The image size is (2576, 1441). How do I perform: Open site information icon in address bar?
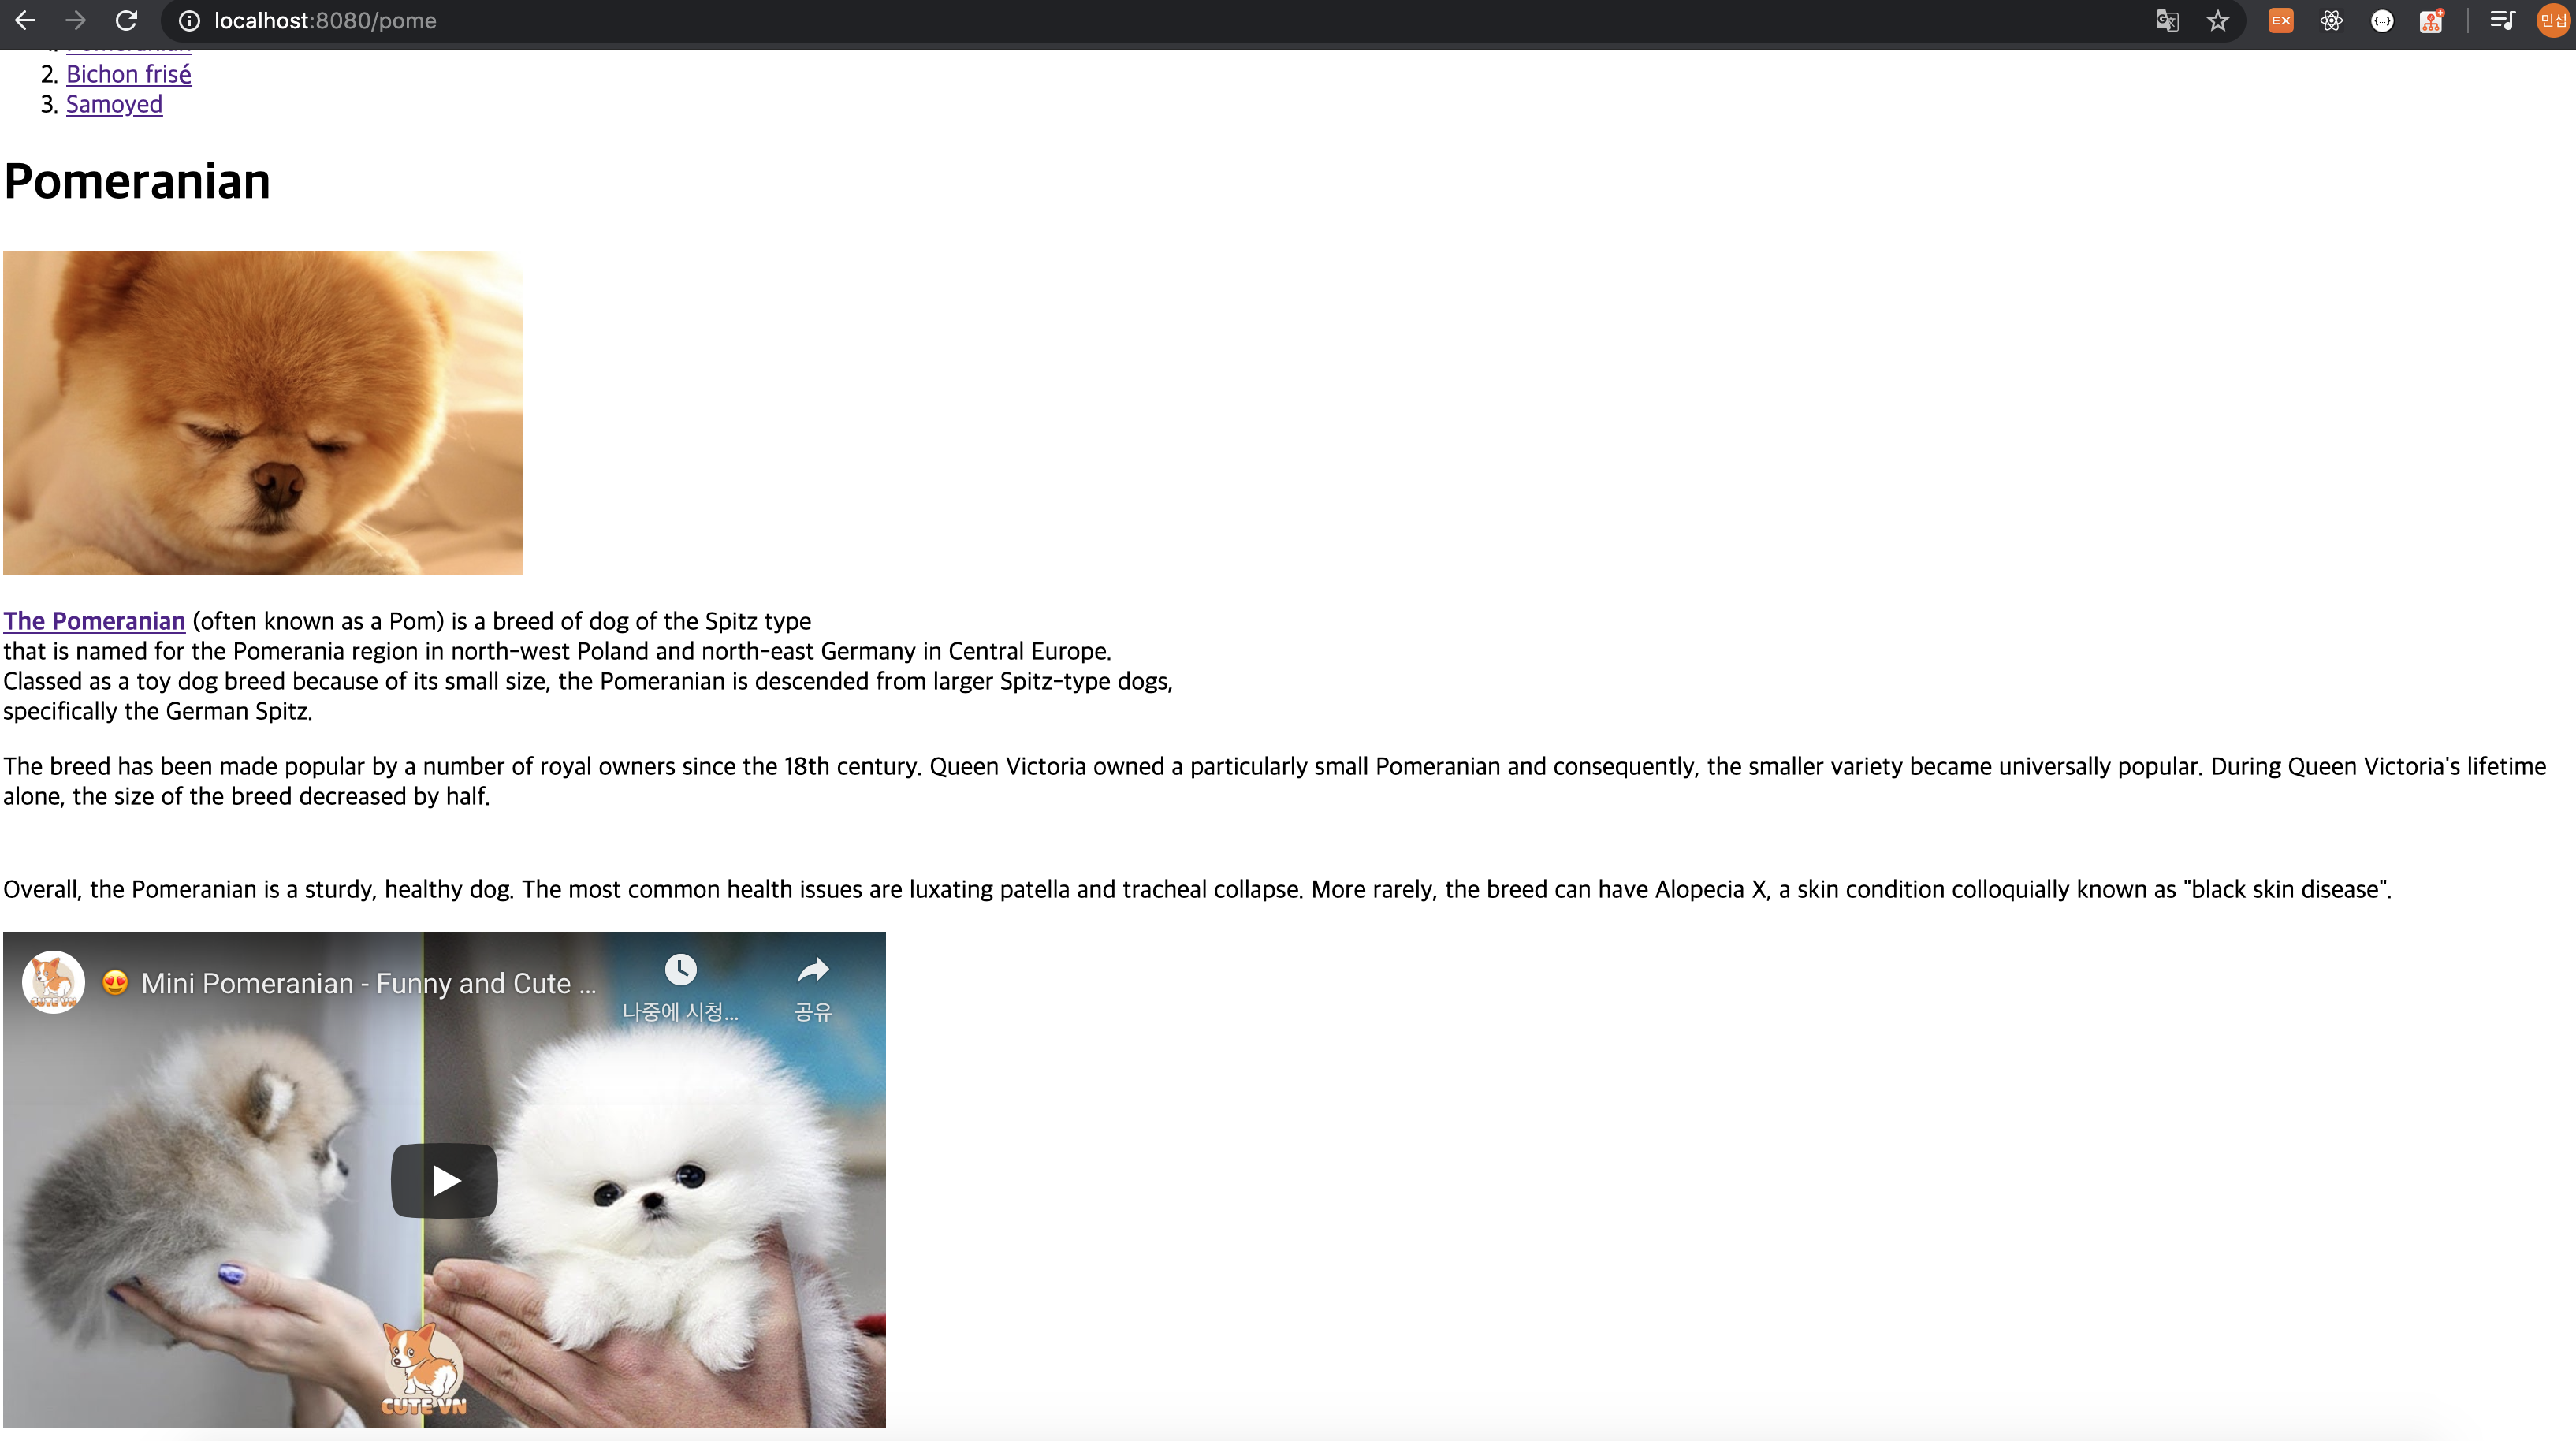click(x=189, y=21)
